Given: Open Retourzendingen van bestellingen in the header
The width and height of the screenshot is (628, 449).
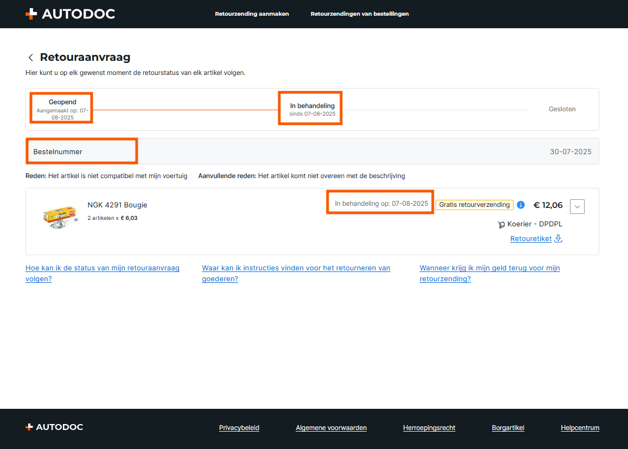Looking at the screenshot, I should (x=360, y=14).
